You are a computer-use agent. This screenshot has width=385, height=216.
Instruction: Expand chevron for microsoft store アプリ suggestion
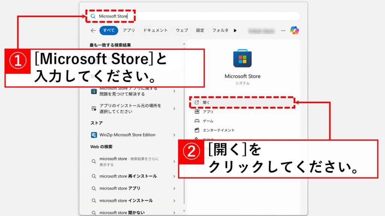(x=174, y=189)
